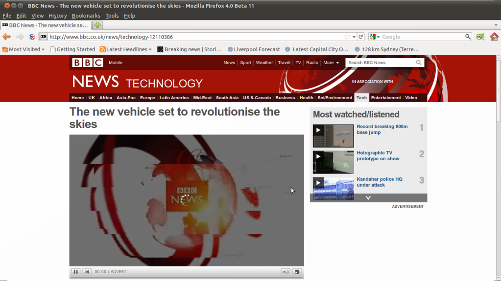501x281 pixels.
Task: Select the Sci/Environment section tab
Action: 334,98
